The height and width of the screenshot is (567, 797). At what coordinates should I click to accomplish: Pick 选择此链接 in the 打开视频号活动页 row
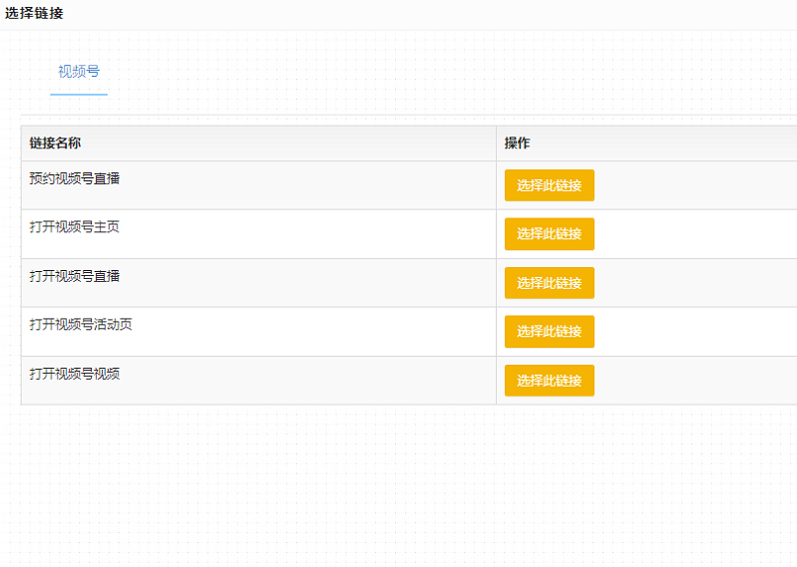coord(549,332)
